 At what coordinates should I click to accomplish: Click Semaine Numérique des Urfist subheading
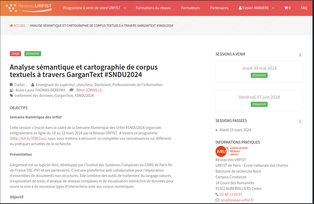pos(36,117)
